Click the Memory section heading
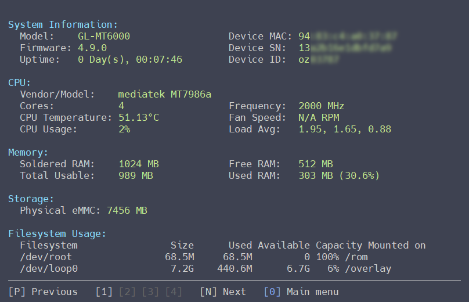Screen dimensions: 469x302 click(28, 152)
